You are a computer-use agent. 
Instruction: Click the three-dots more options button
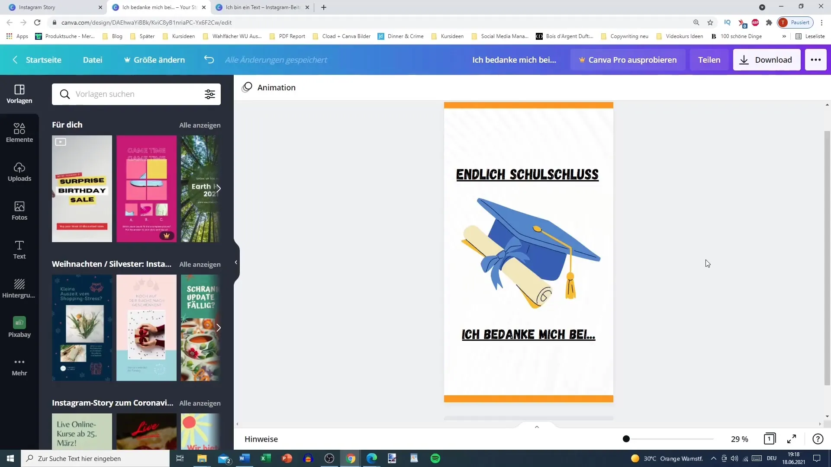click(x=816, y=60)
